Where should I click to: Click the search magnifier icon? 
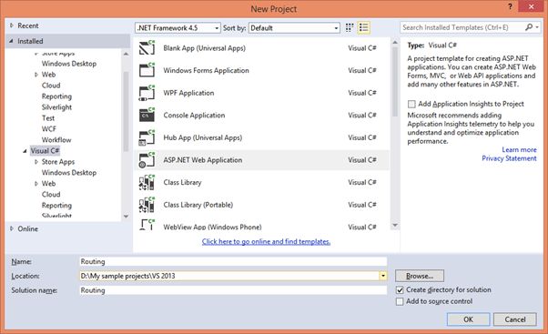tap(529, 27)
